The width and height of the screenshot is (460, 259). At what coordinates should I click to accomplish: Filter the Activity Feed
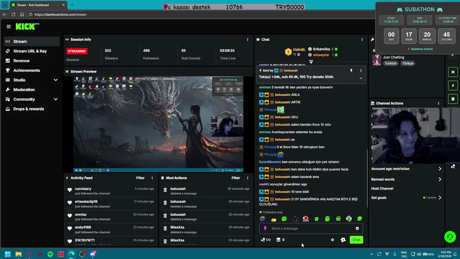coord(140,178)
